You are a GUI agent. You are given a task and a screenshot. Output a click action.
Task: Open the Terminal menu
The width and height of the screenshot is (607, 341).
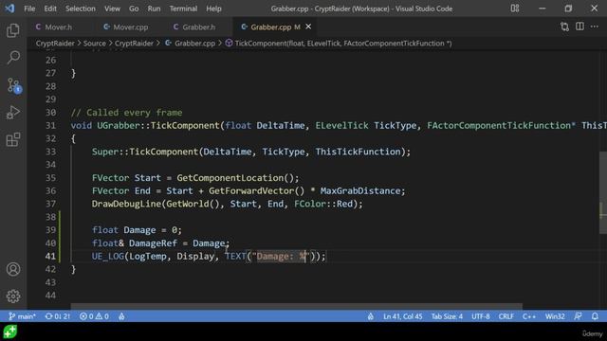pos(183,9)
